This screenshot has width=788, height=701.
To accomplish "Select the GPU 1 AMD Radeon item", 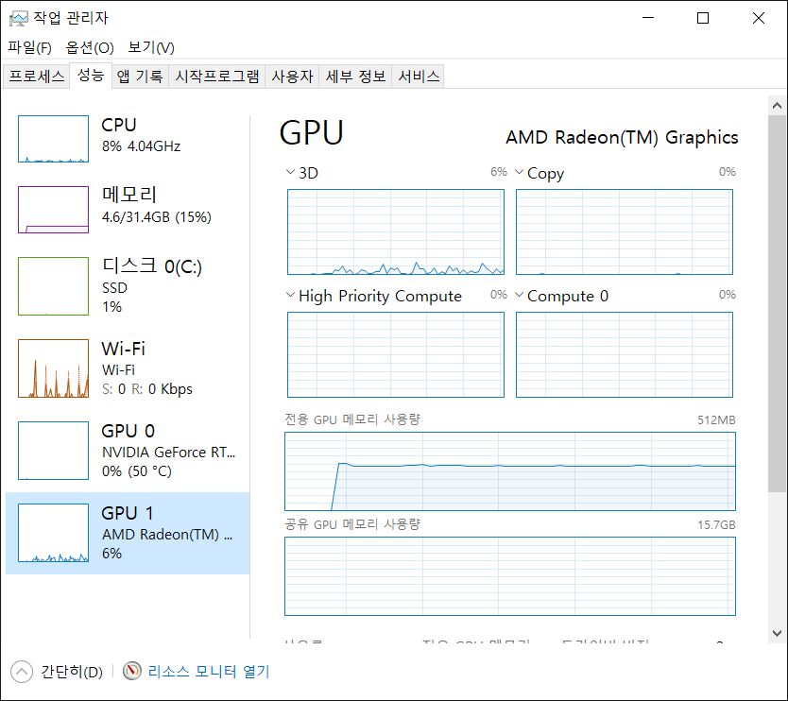I will (x=128, y=533).
